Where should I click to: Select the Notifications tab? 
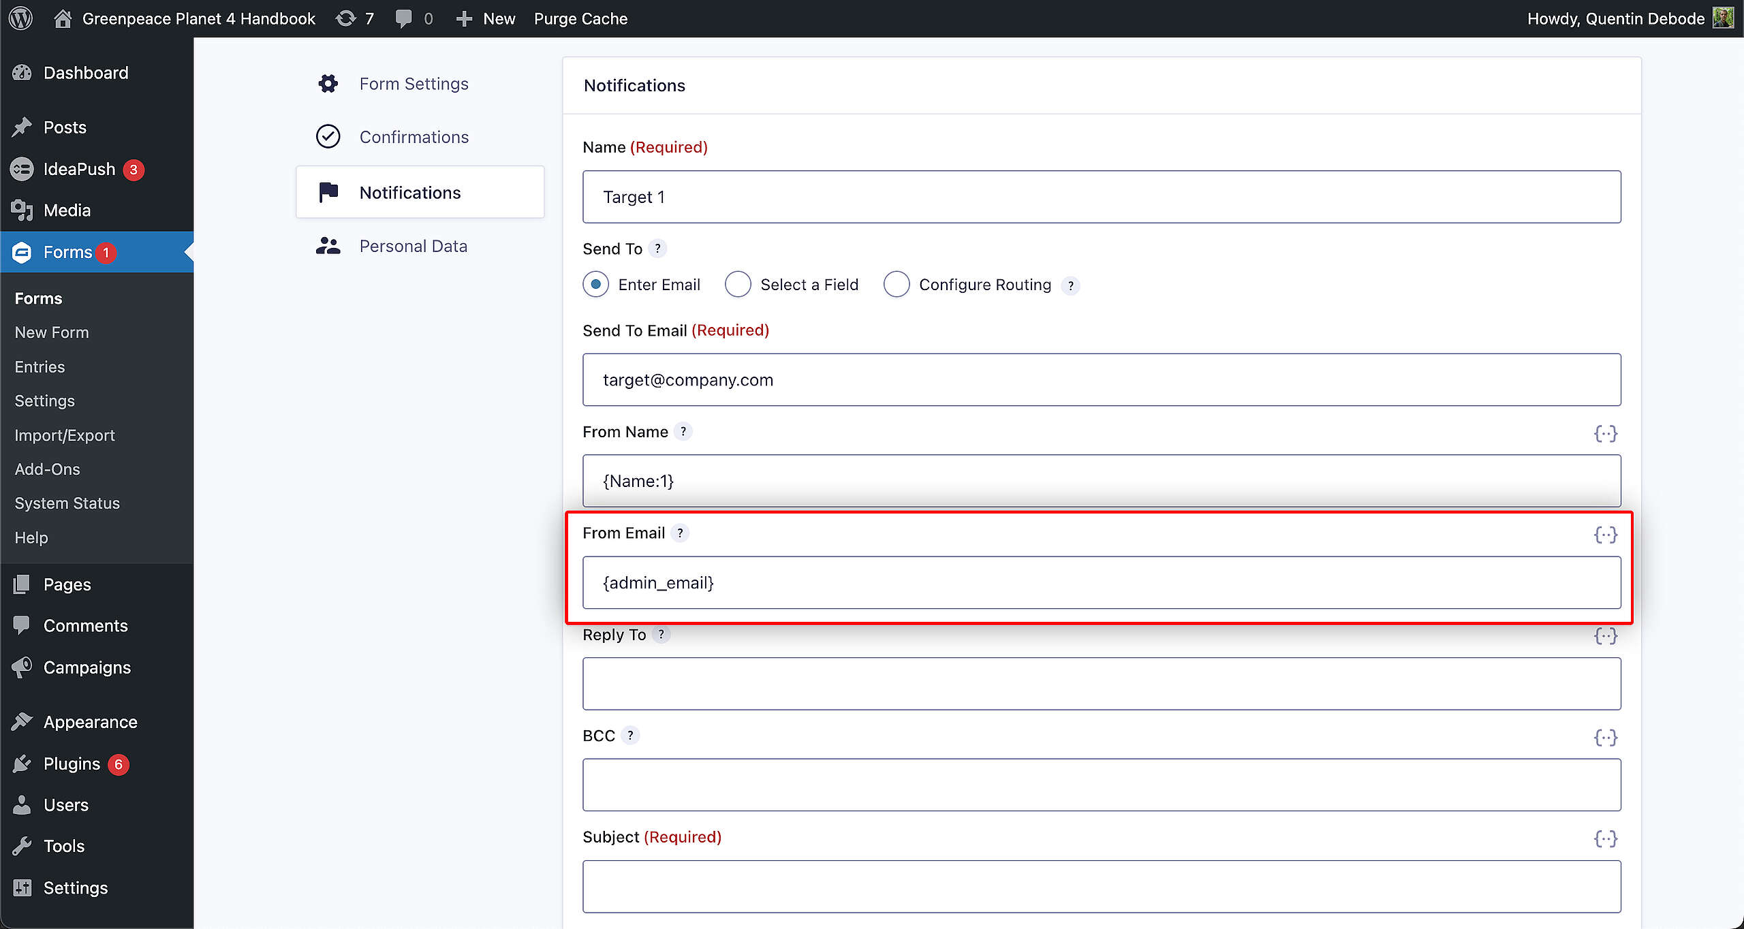pos(420,192)
